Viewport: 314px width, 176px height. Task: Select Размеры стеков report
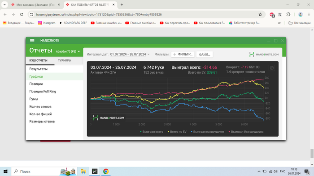[x=54, y=122]
